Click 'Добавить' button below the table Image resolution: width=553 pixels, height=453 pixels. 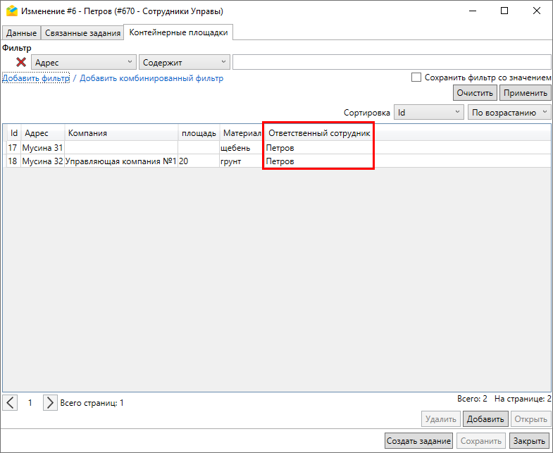click(485, 419)
